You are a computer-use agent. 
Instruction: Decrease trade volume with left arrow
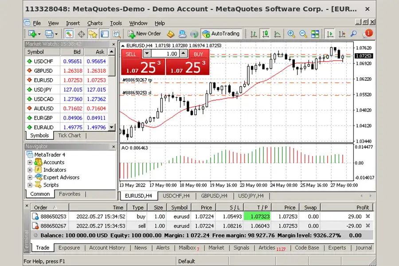pos(147,54)
